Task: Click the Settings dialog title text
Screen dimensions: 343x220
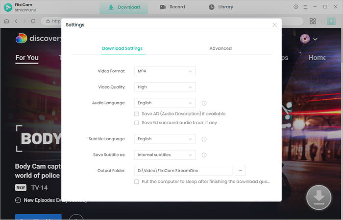Action: click(75, 25)
